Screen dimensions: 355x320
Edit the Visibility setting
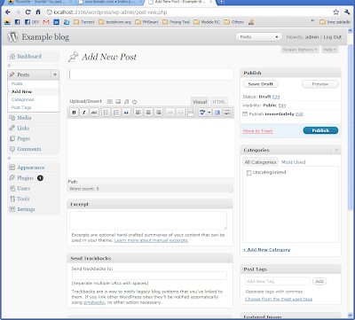(x=282, y=105)
